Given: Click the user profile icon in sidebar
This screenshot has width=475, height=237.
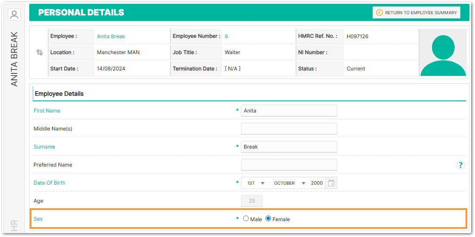Looking at the screenshot, I should pos(14,15).
